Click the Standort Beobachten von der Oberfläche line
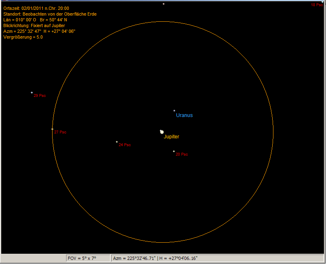 point(50,14)
